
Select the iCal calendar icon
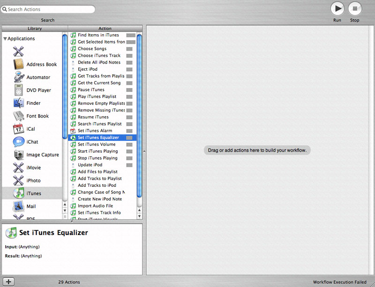tap(18, 129)
